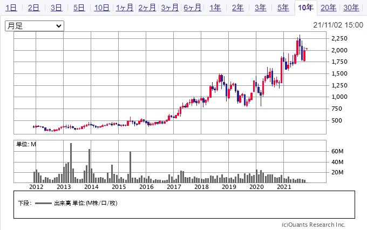Select the 5日 time range tab
This screenshot has height=230, width=367.
coord(79,8)
